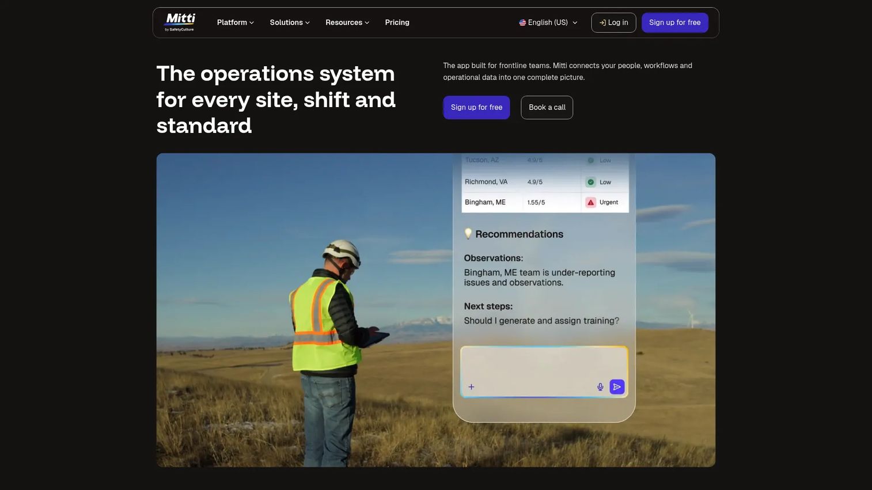Click the "Next steps:" label
Screen dimensions: 872x490
(488, 306)
